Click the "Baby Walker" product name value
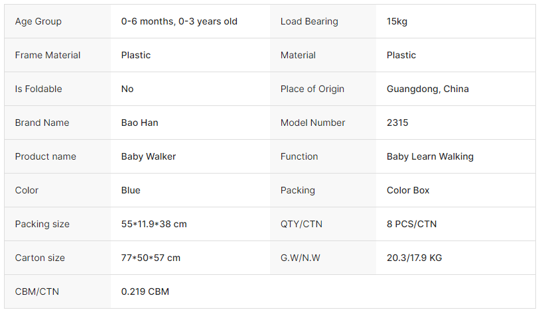This screenshot has width=542, height=316. pyautogui.click(x=149, y=156)
